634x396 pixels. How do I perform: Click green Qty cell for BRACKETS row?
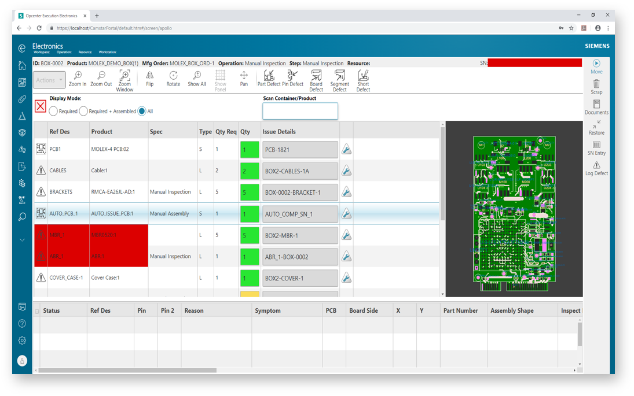(250, 192)
